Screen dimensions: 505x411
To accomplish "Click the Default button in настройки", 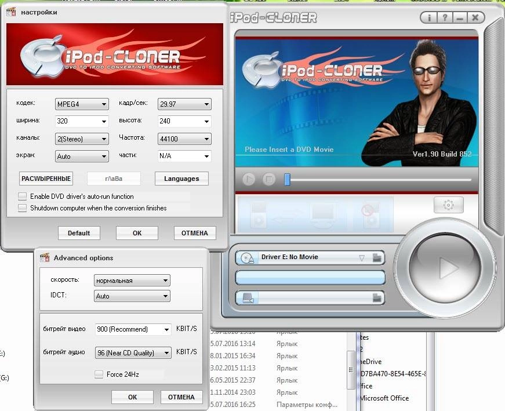I will coord(79,233).
